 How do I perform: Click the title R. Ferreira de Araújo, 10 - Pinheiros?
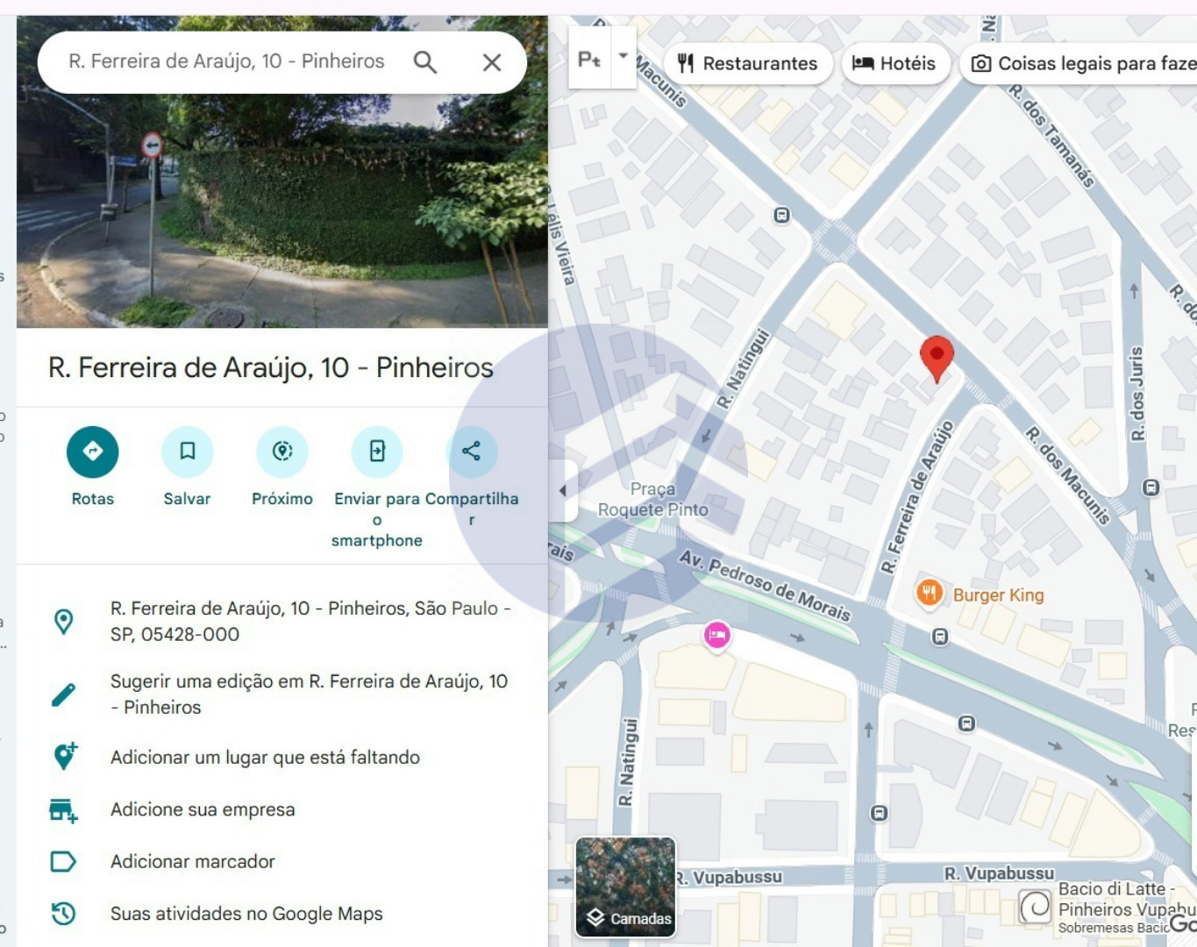pyautogui.click(x=271, y=367)
